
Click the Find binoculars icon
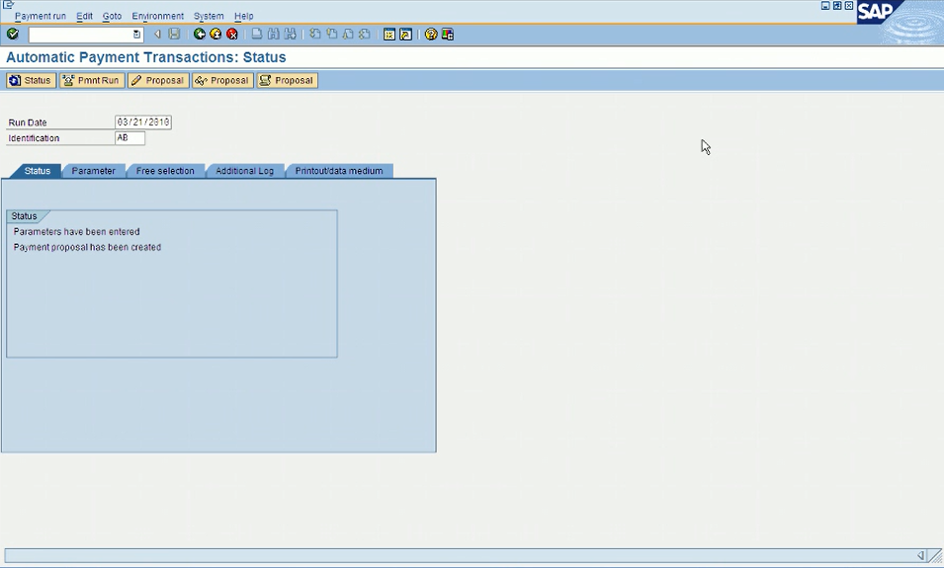pyautogui.click(x=274, y=35)
